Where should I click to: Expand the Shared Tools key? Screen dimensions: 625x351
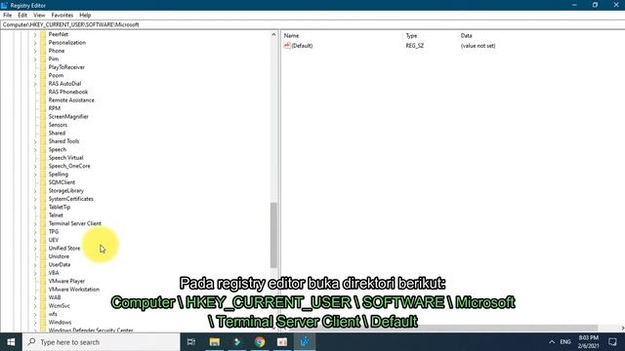35,141
